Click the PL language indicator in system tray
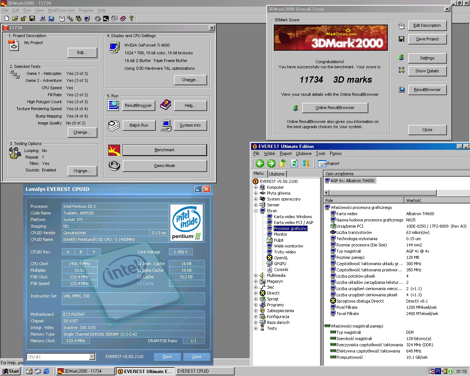 438,371
